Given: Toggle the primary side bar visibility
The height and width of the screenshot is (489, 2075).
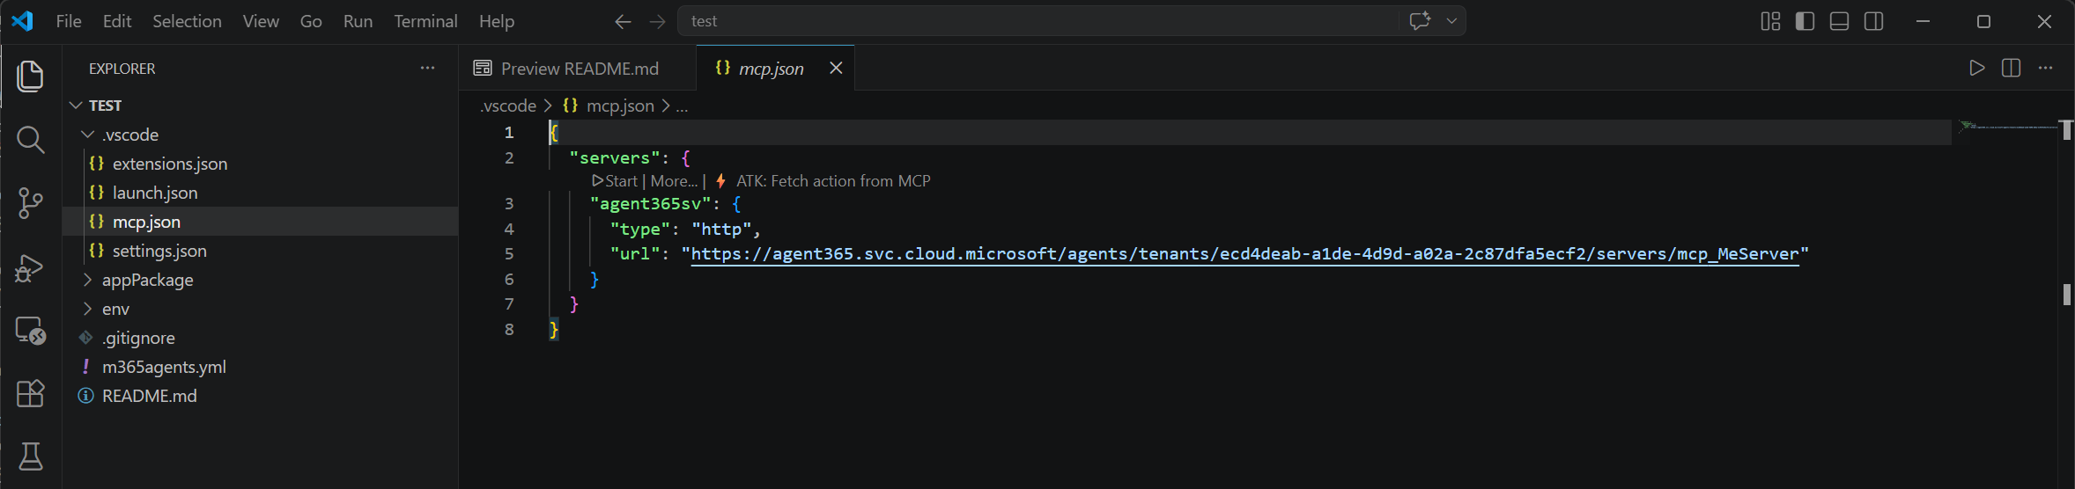Looking at the screenshot, I should pyautogui.click(x=1805, y=21).
